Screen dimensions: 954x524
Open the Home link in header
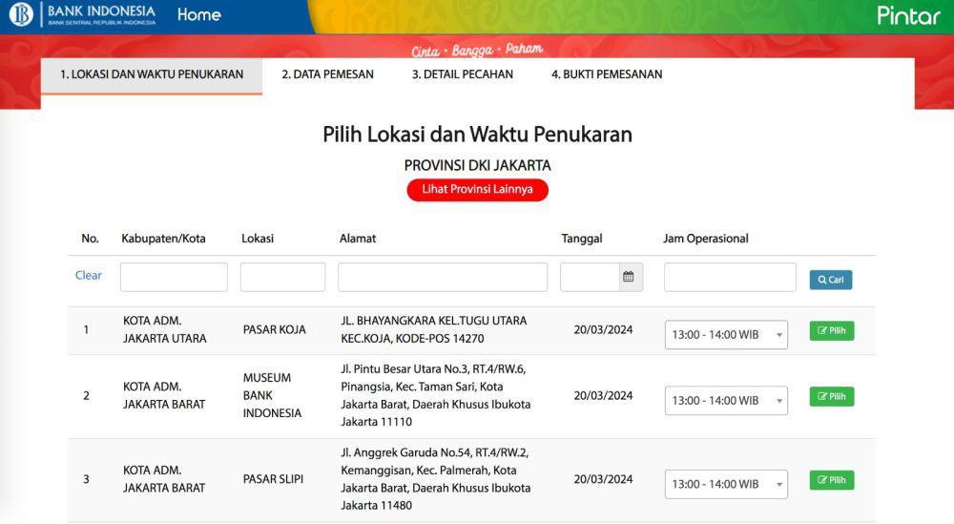199,14
